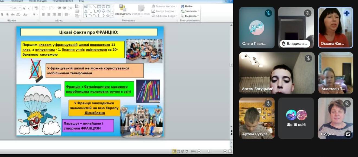Select normal view mode in status bar
The height and width of the screenshot is (157, 358).
coord(174,152)
